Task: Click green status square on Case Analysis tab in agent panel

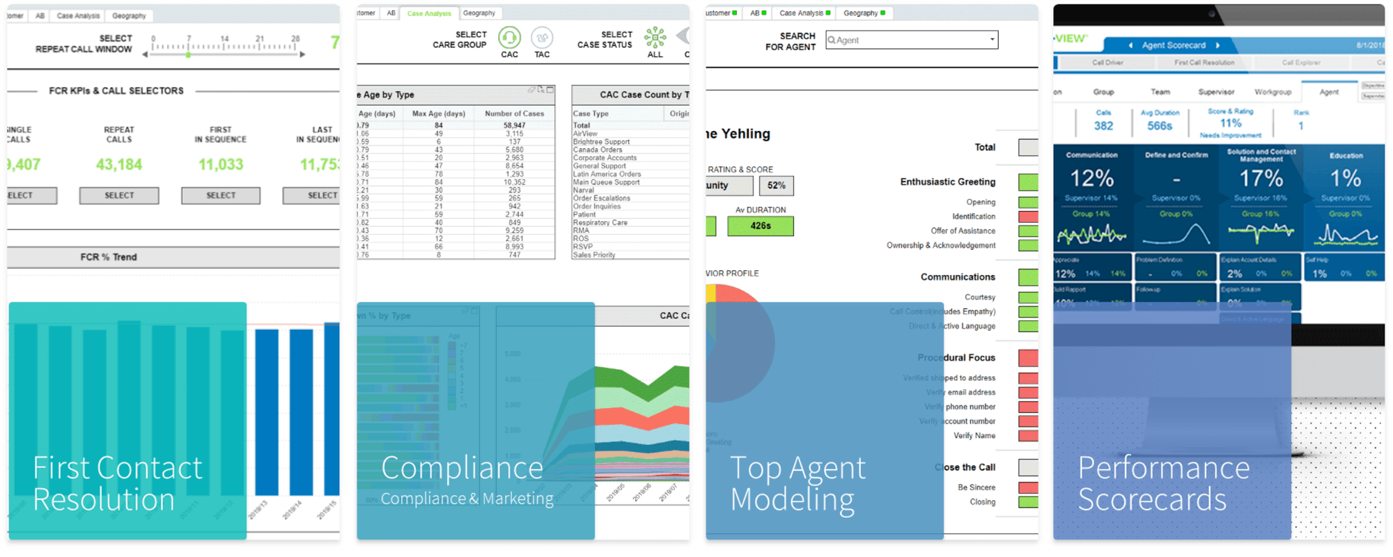Action: 828,13
